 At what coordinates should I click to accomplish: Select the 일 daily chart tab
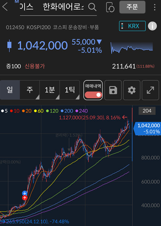(10, 90)
